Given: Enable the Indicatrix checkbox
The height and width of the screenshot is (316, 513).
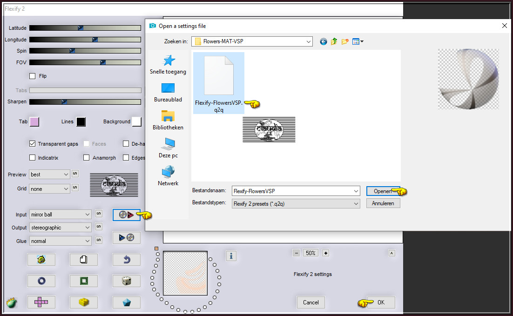Looking at the screenshot, I should click(33, 158).
